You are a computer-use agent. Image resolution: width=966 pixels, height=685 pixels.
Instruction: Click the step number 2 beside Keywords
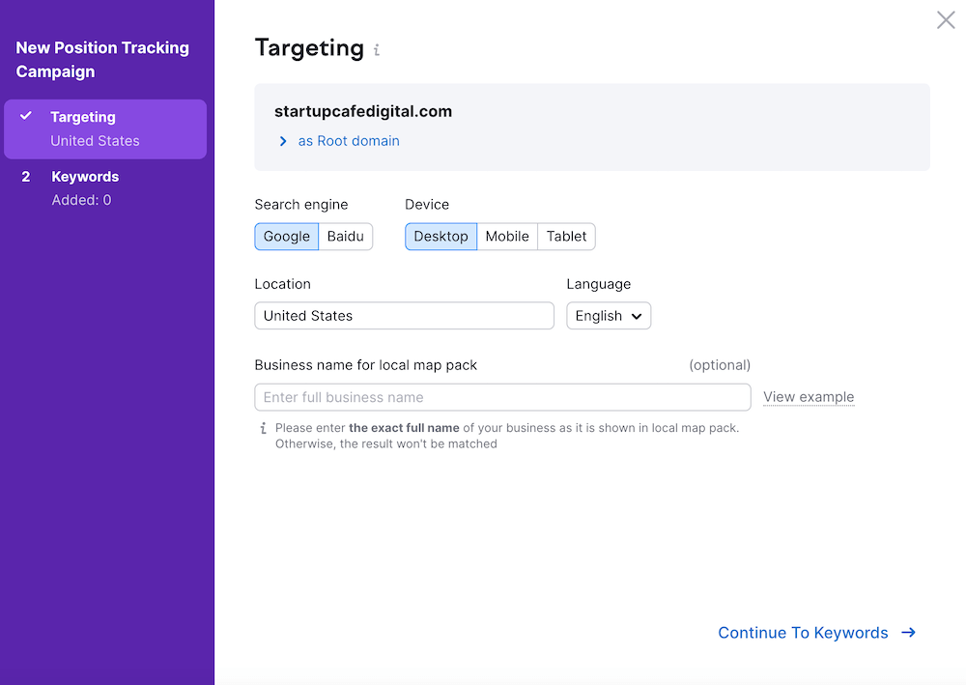pos(26,177)
